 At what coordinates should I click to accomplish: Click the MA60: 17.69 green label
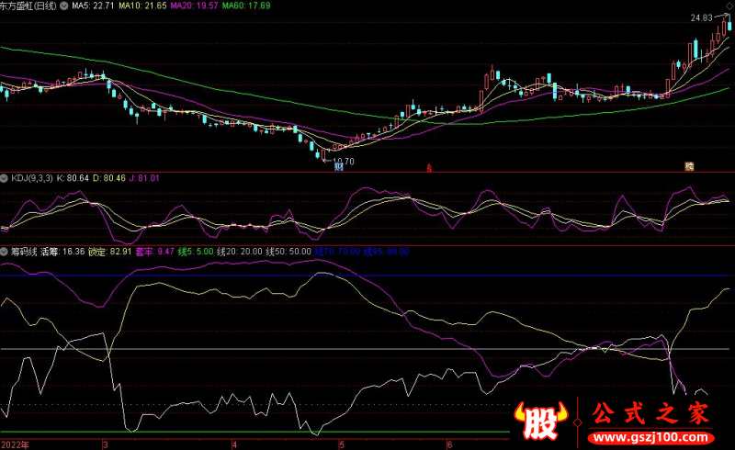(x=246, y=6)
